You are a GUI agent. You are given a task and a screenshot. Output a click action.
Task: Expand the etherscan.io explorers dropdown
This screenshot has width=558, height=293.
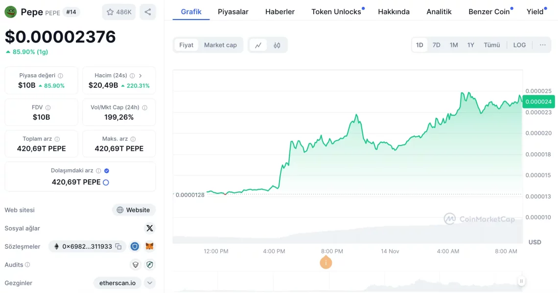pos(150,283)
